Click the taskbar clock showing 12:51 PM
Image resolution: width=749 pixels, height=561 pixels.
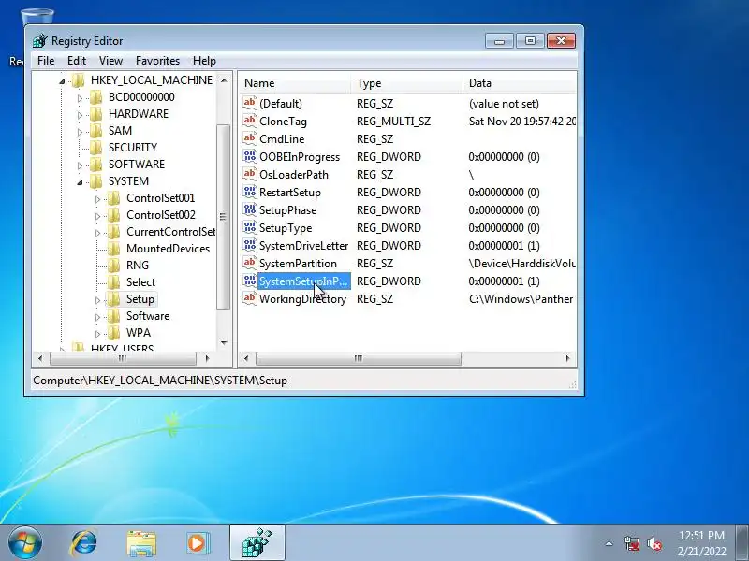[701, 536]
